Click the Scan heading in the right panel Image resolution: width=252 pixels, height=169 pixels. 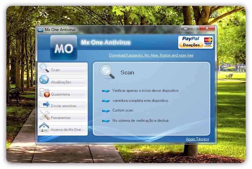(x=127, y=73)
